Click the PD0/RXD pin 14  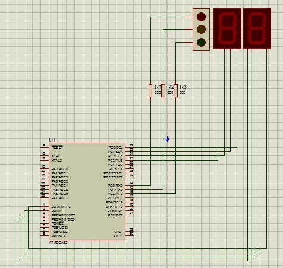[130, 185]
